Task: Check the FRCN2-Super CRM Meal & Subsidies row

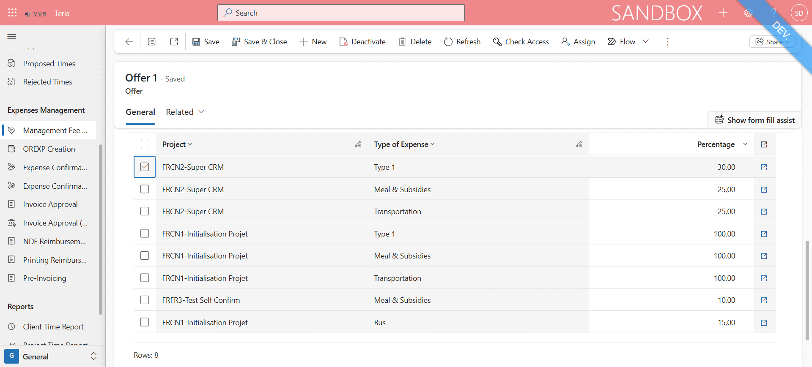Action: tap(145, 189)
